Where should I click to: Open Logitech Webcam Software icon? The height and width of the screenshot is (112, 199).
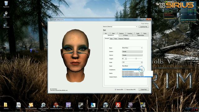[x=44, y=106]
